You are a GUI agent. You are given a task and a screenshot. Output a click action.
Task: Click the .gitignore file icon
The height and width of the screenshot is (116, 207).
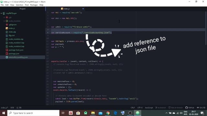[x=7, y=24]
